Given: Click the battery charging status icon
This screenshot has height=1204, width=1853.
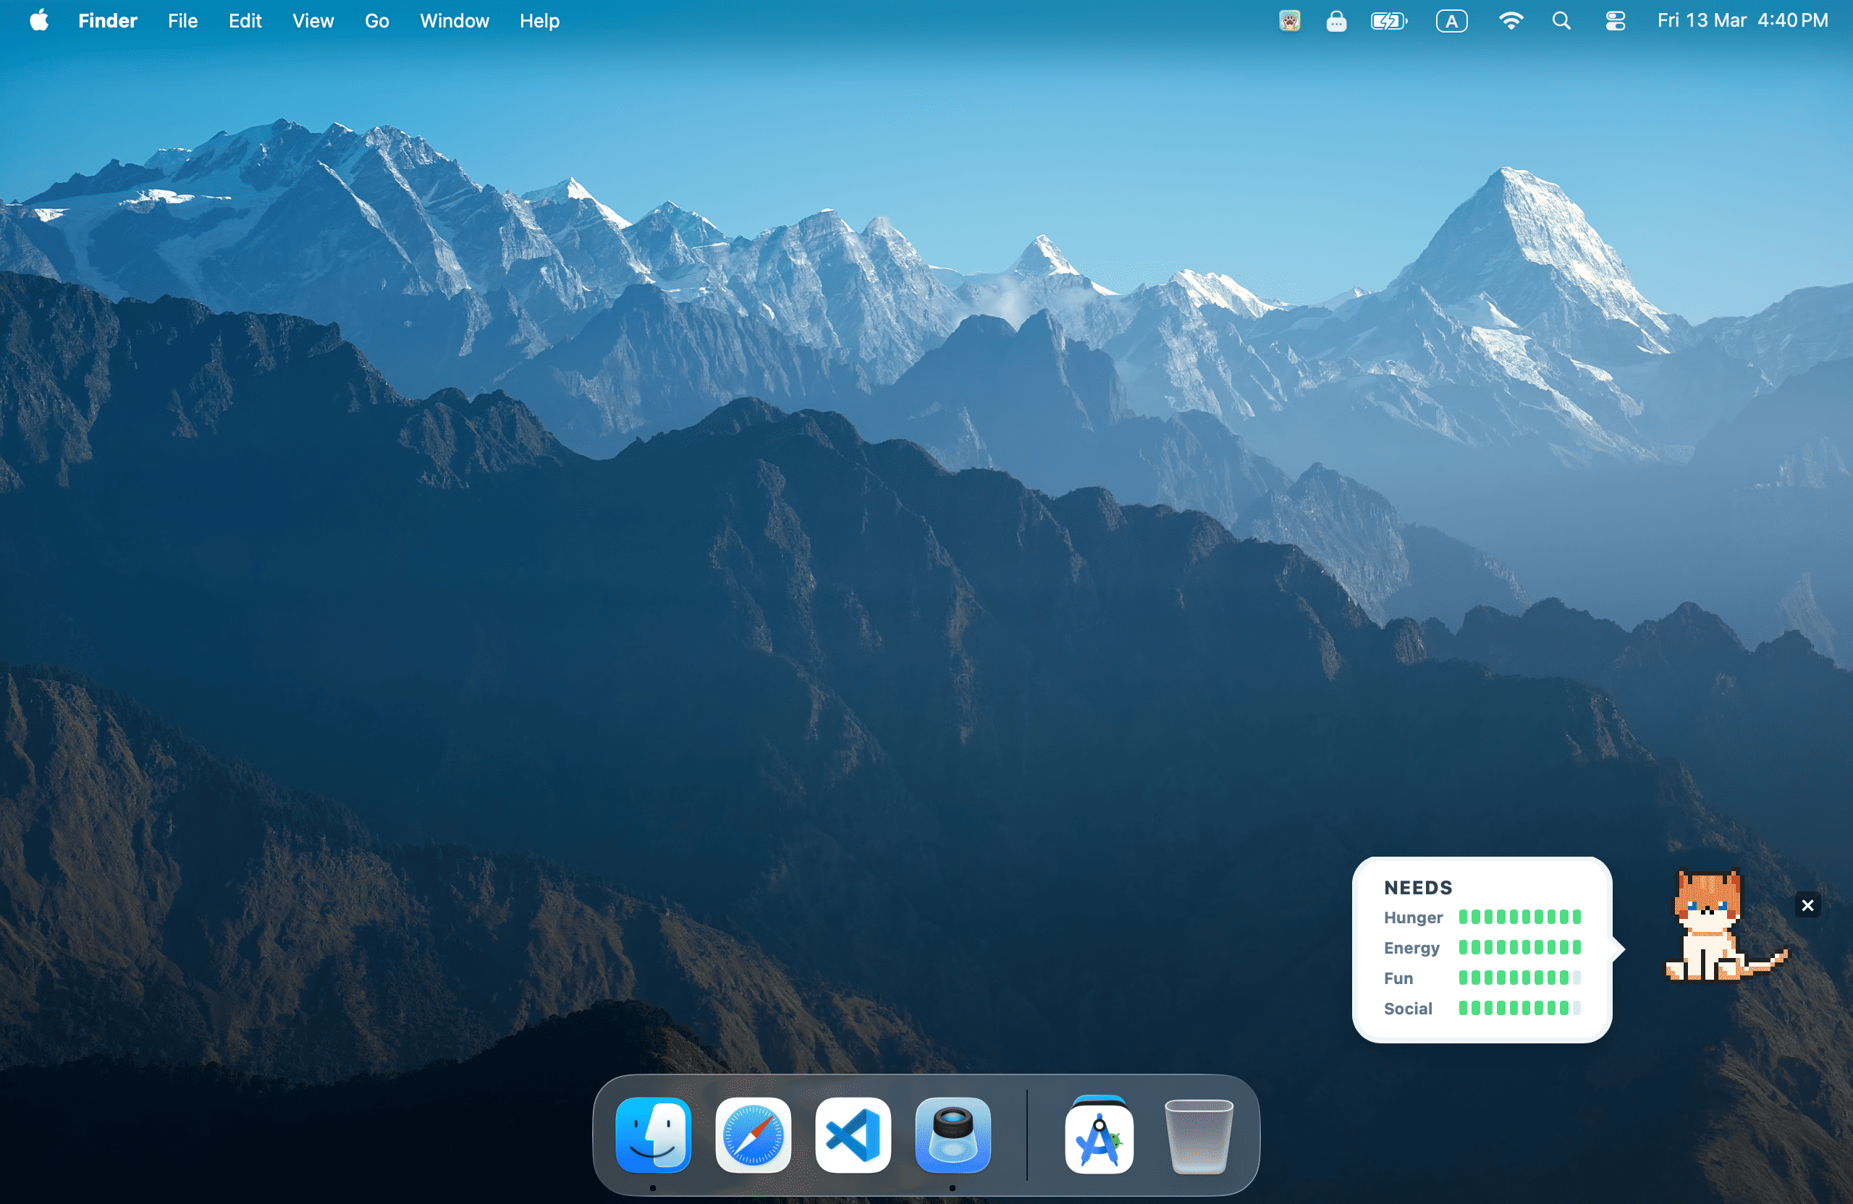Looking at the screenshot, I should pos(1388,21).
